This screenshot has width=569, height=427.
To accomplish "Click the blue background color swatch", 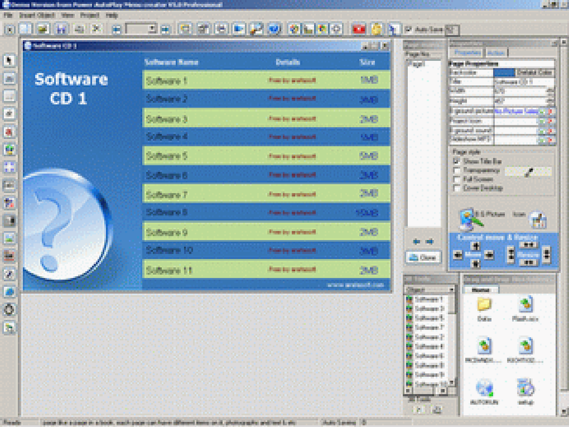I will click(504, 72).
